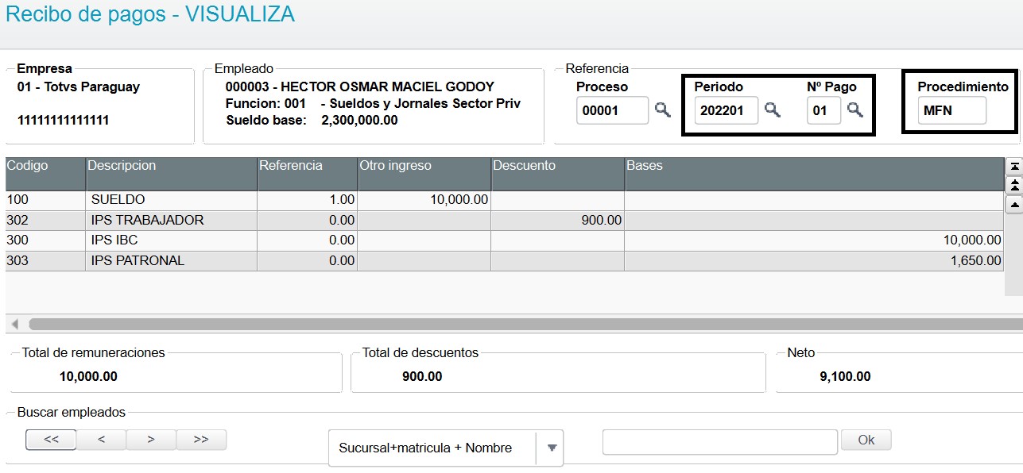Click code 300 cell in the grid
Image resolution: width=1023 pixels, height=473 pixels.
[x=45, y=240]
